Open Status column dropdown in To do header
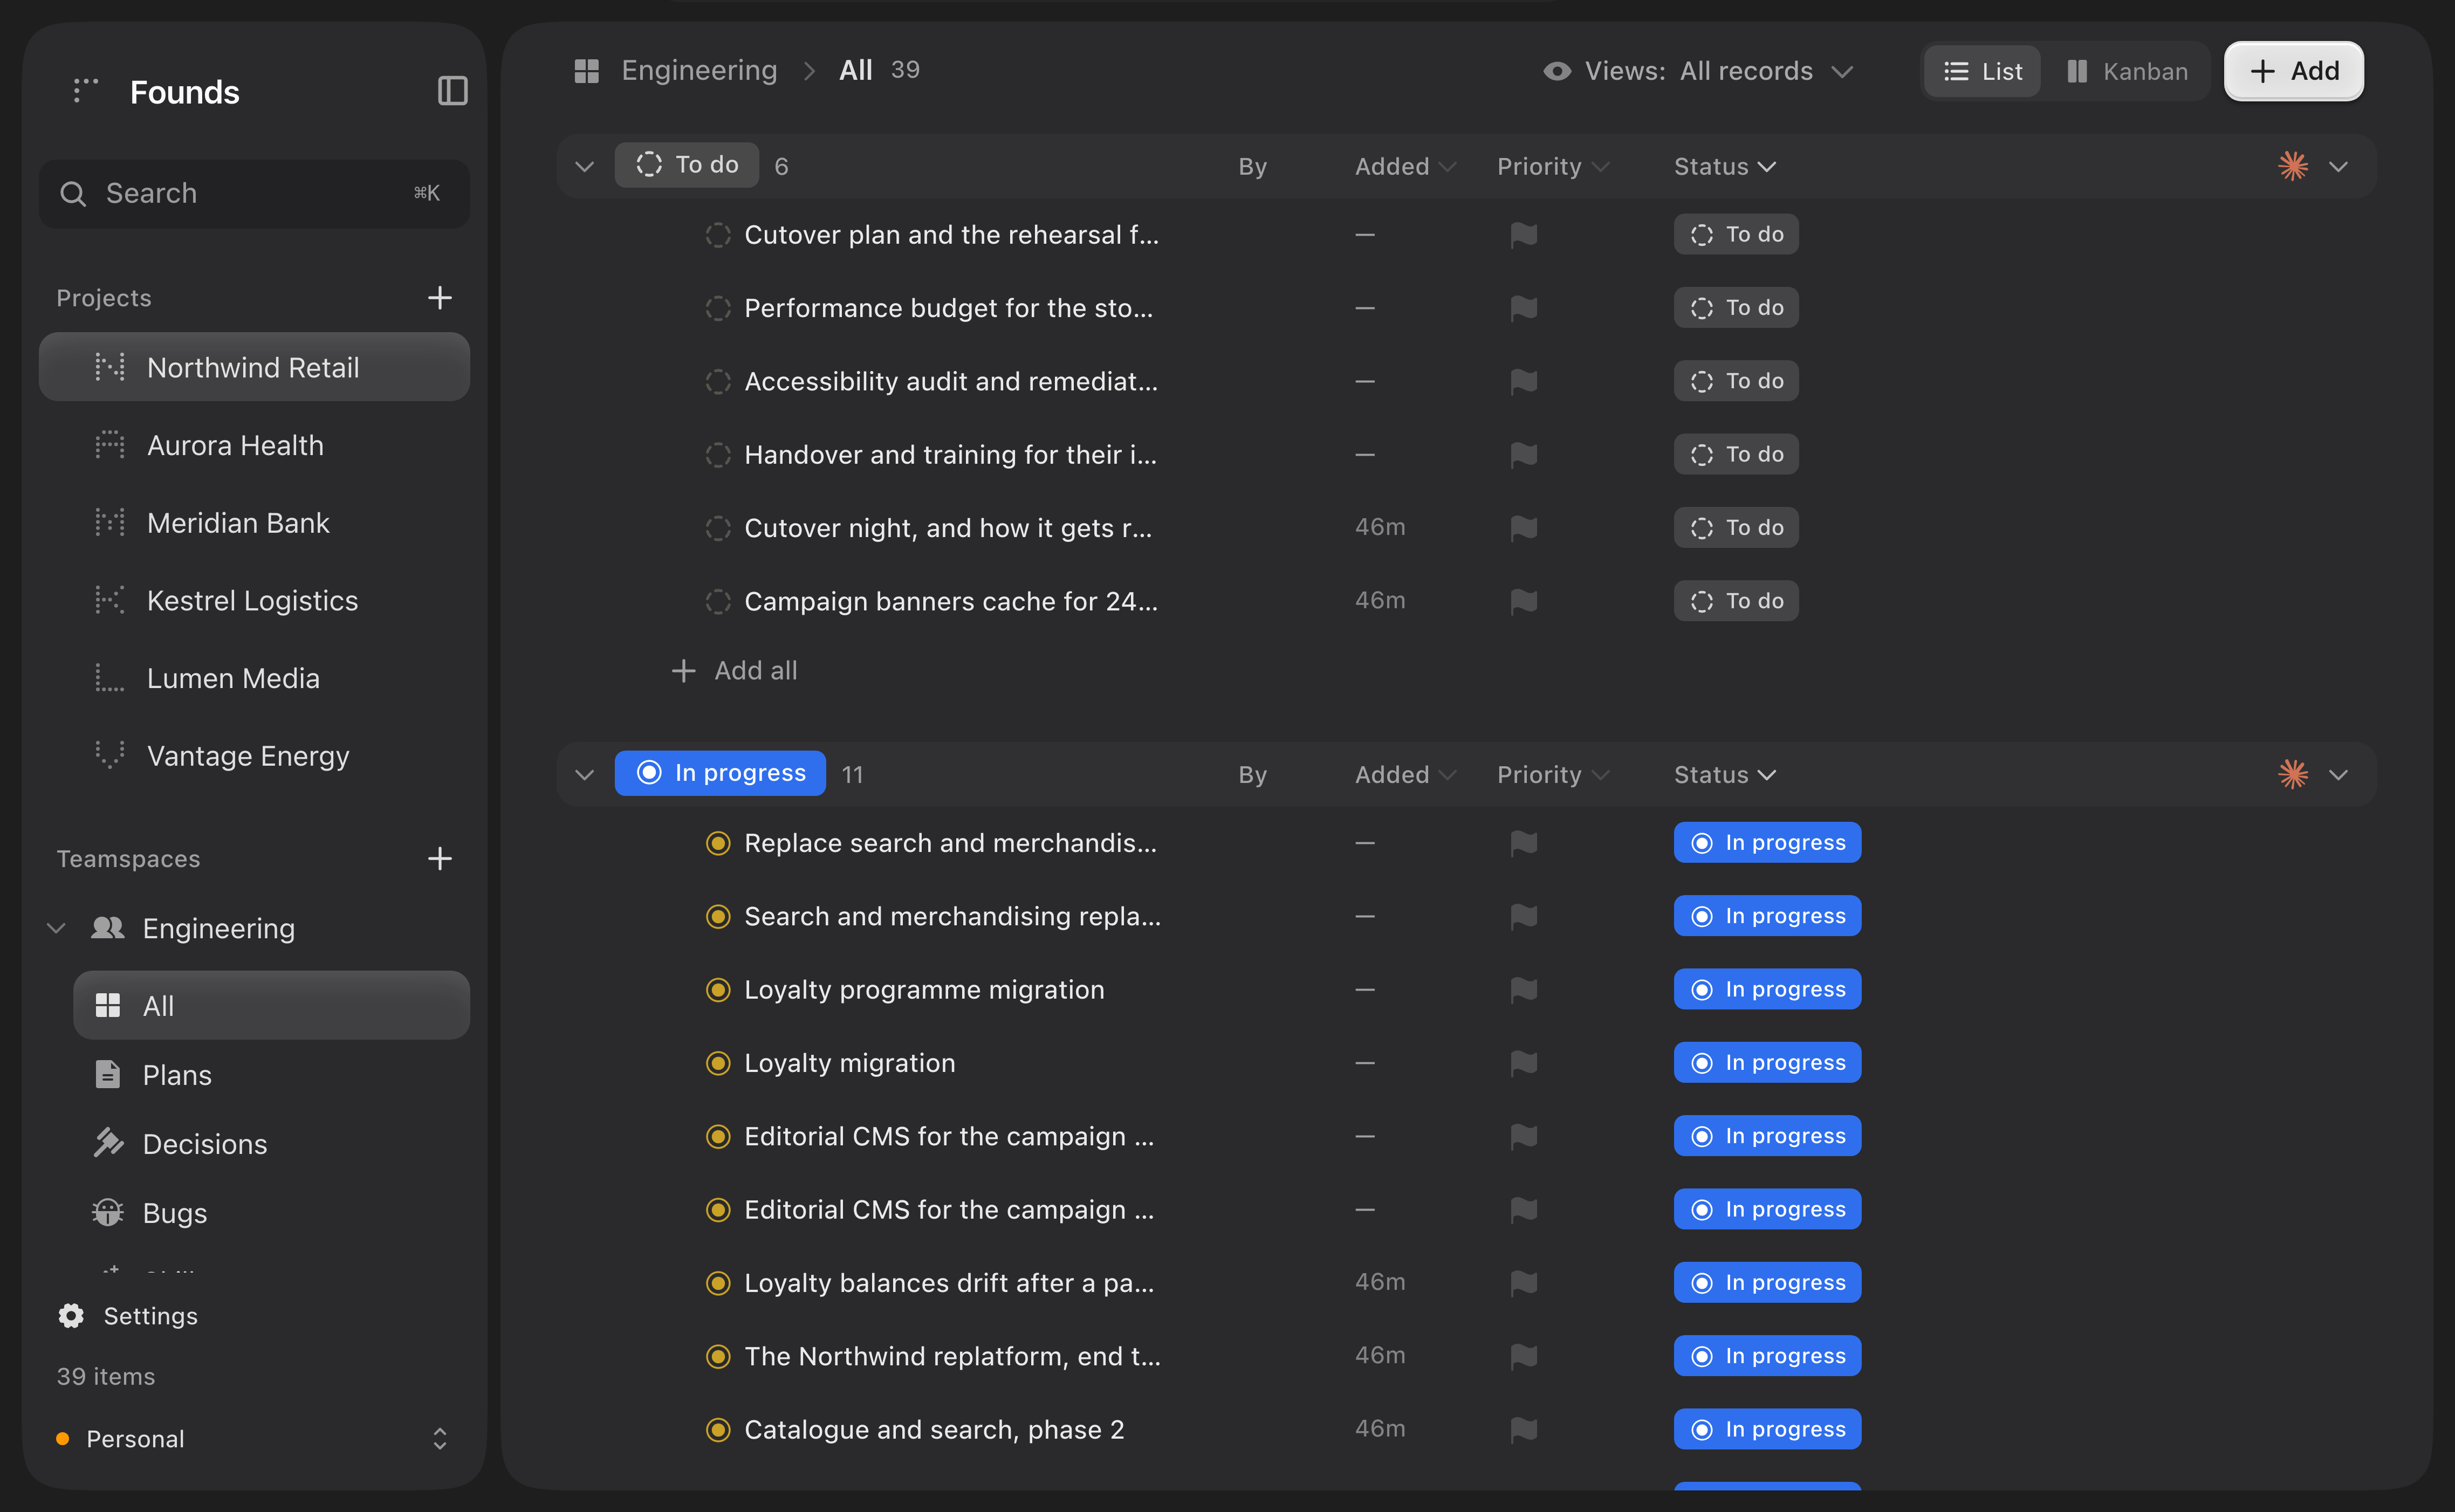2455x1512 pixels. tap(1725, 166)
